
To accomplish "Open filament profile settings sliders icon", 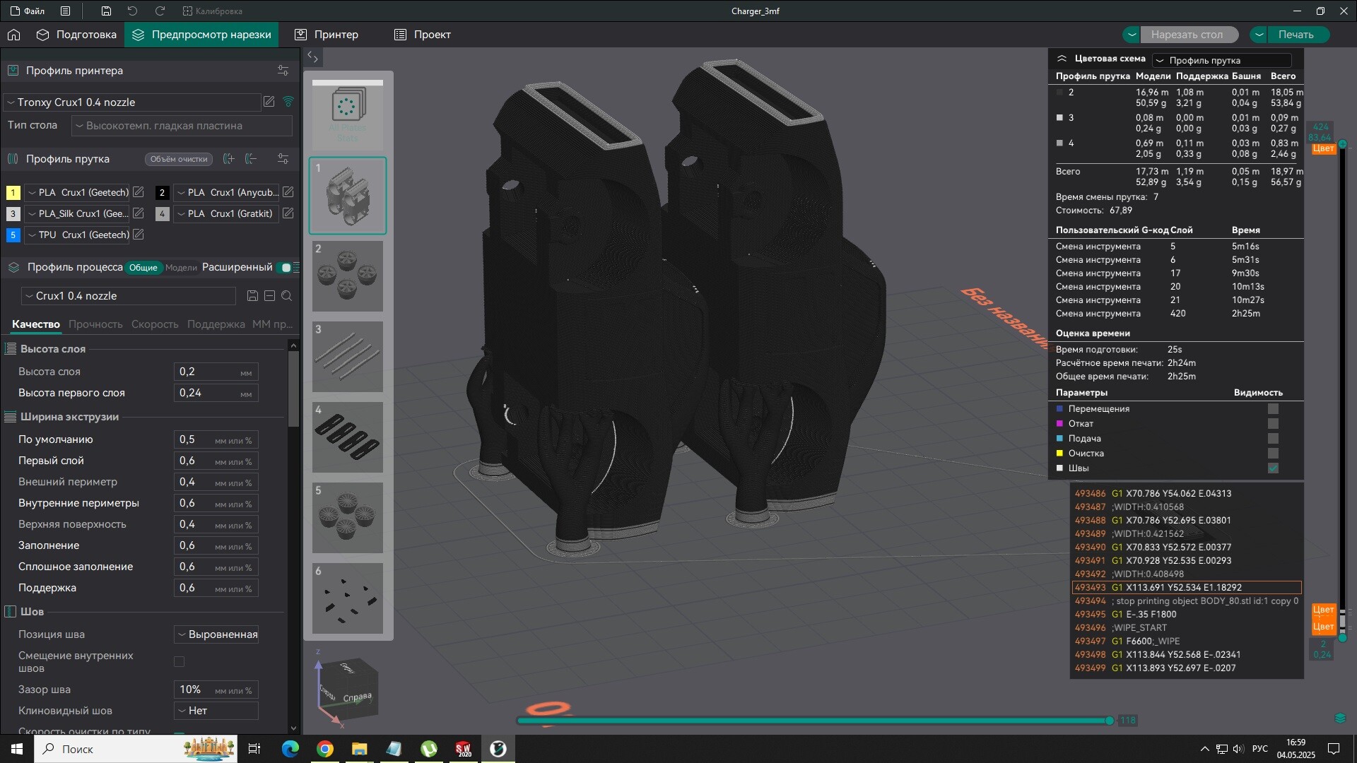I will pos(283,159).
